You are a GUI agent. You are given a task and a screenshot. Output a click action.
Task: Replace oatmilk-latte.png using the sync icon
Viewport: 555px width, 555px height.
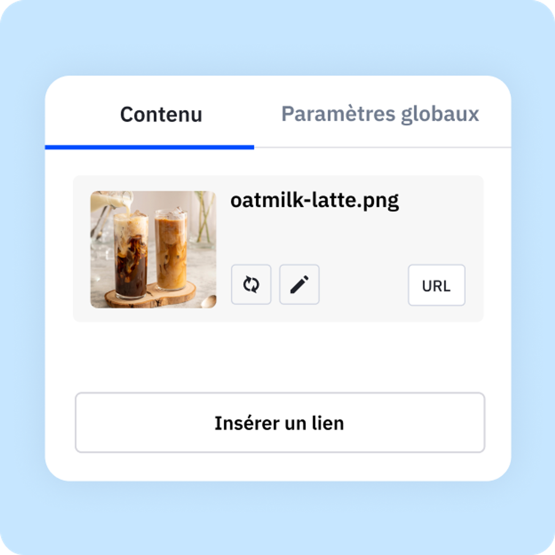click(251, 284)
